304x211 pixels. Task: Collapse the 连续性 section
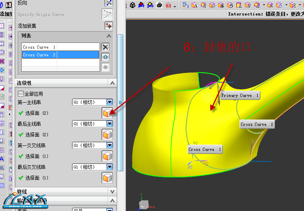pyautogui.click(x=112, y=83)
